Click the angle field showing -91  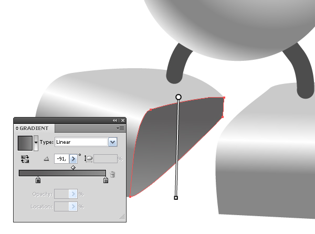(61, 159)
